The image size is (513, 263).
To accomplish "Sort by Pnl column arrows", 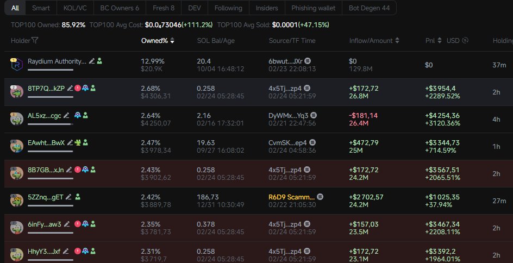I will 440,41.
